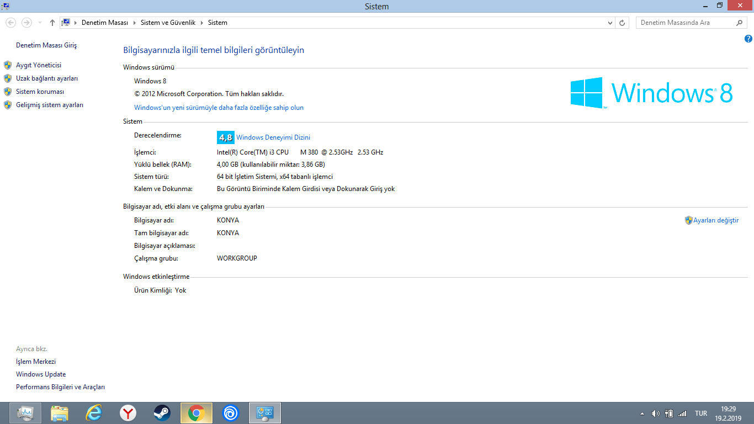This screenshot has height=424, width=754.
Task: Expand the chevron after Sistem ve Güvenlik
Action: [x=201, y=23]
